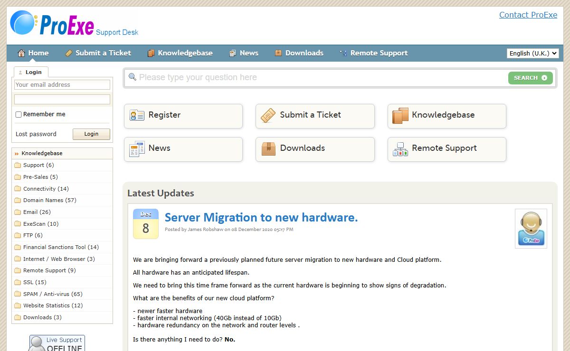The width and height of the screenshot is (570, 351).
Task: Click the Login button
Action: 91,134
